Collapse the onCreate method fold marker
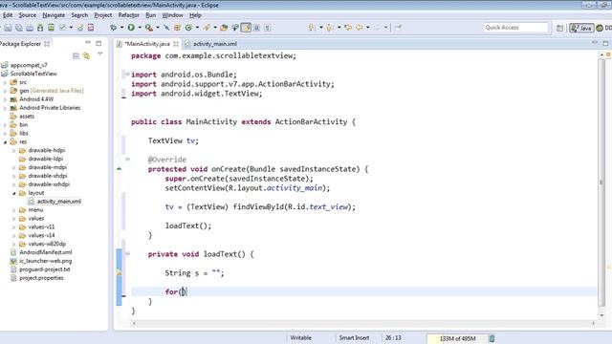 (x=127, y=160)
